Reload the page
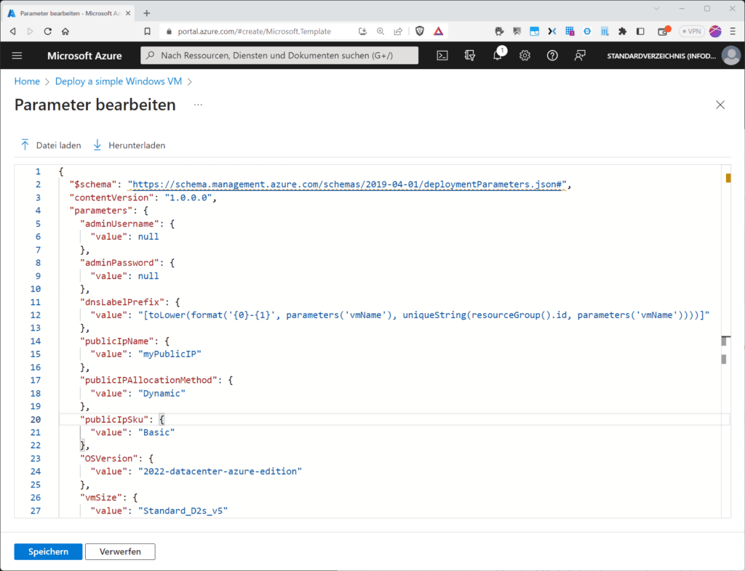 tap(47, 31)
